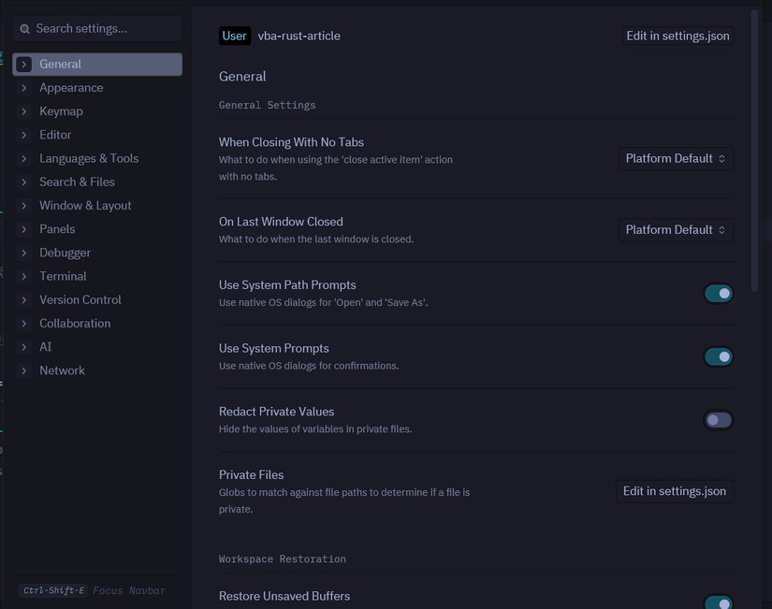
Task: Click the chevron beside Panels
Action: click(x=24, y=229)
